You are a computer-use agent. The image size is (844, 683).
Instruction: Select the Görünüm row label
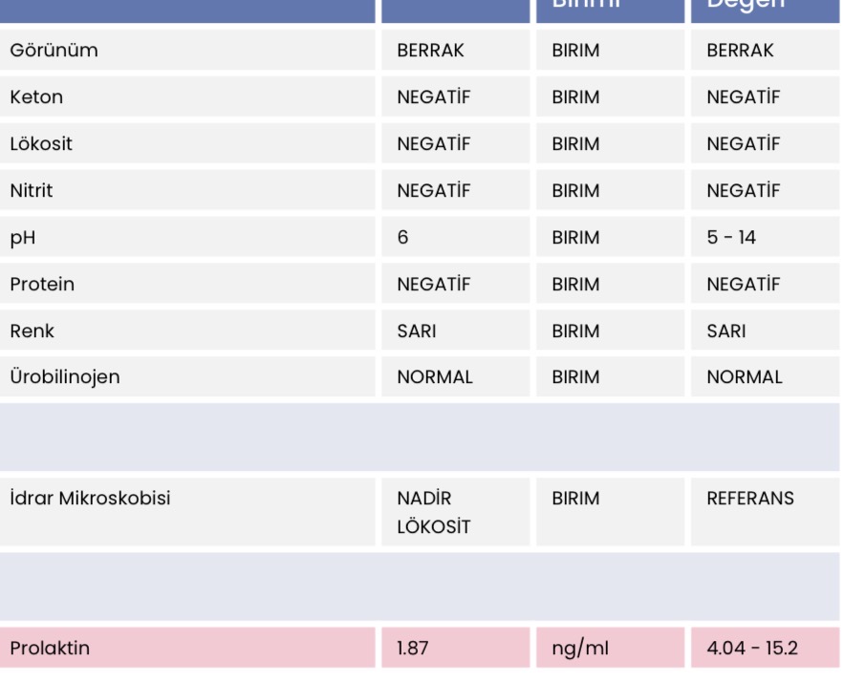coord(54,50)
